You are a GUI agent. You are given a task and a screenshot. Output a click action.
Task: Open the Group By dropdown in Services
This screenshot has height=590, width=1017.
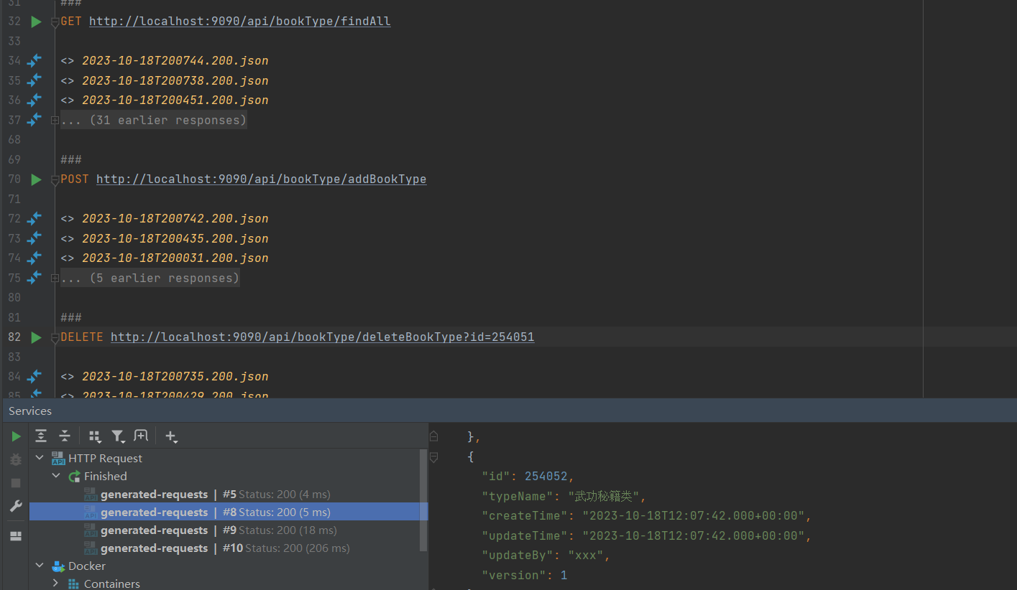point(94,436)
